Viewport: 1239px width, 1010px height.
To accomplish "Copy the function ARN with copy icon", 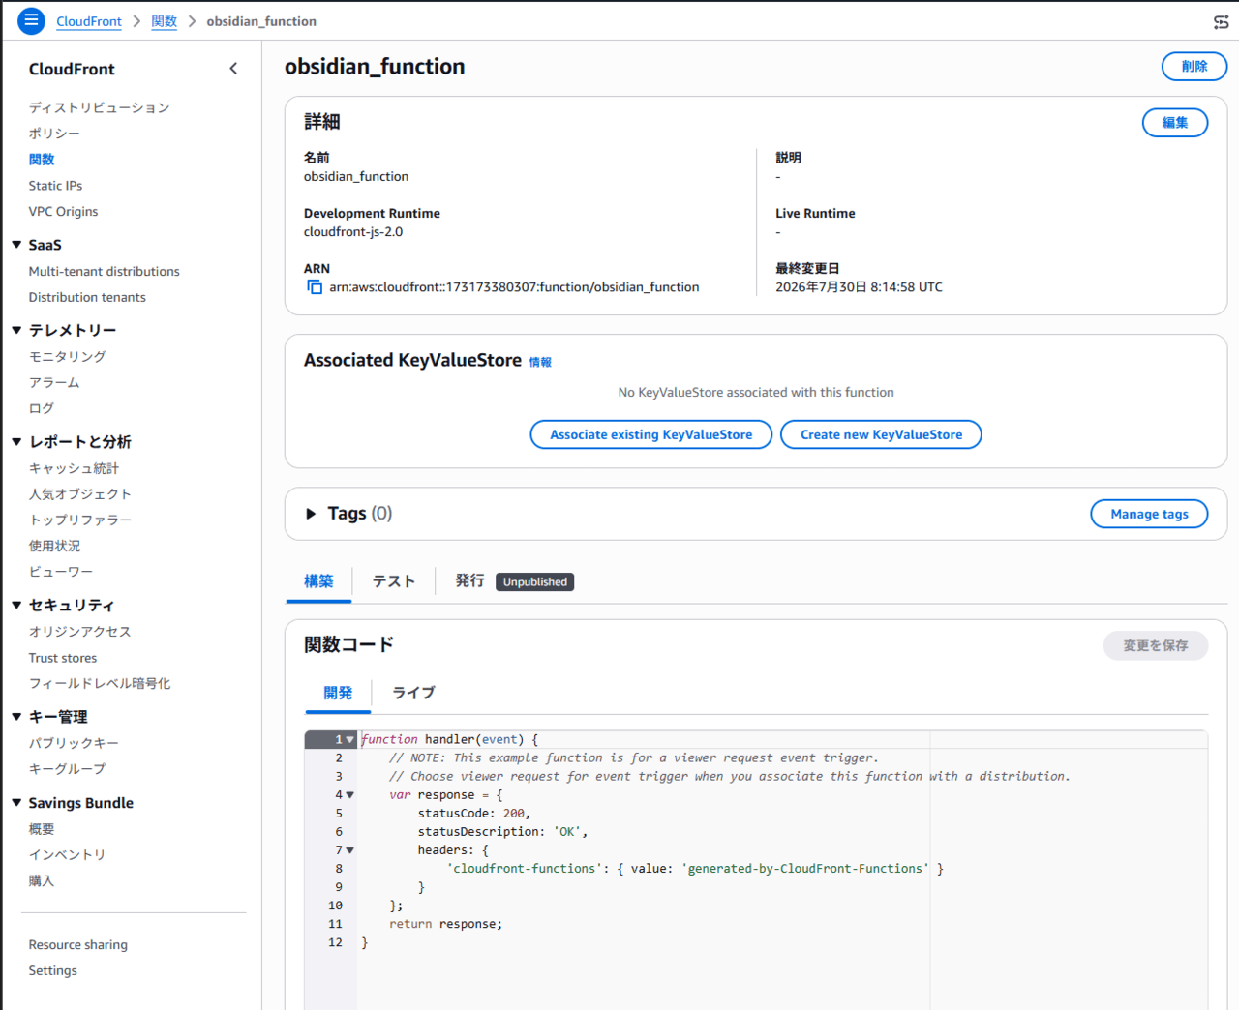I will pyautogui.click(x=315, y=287).
